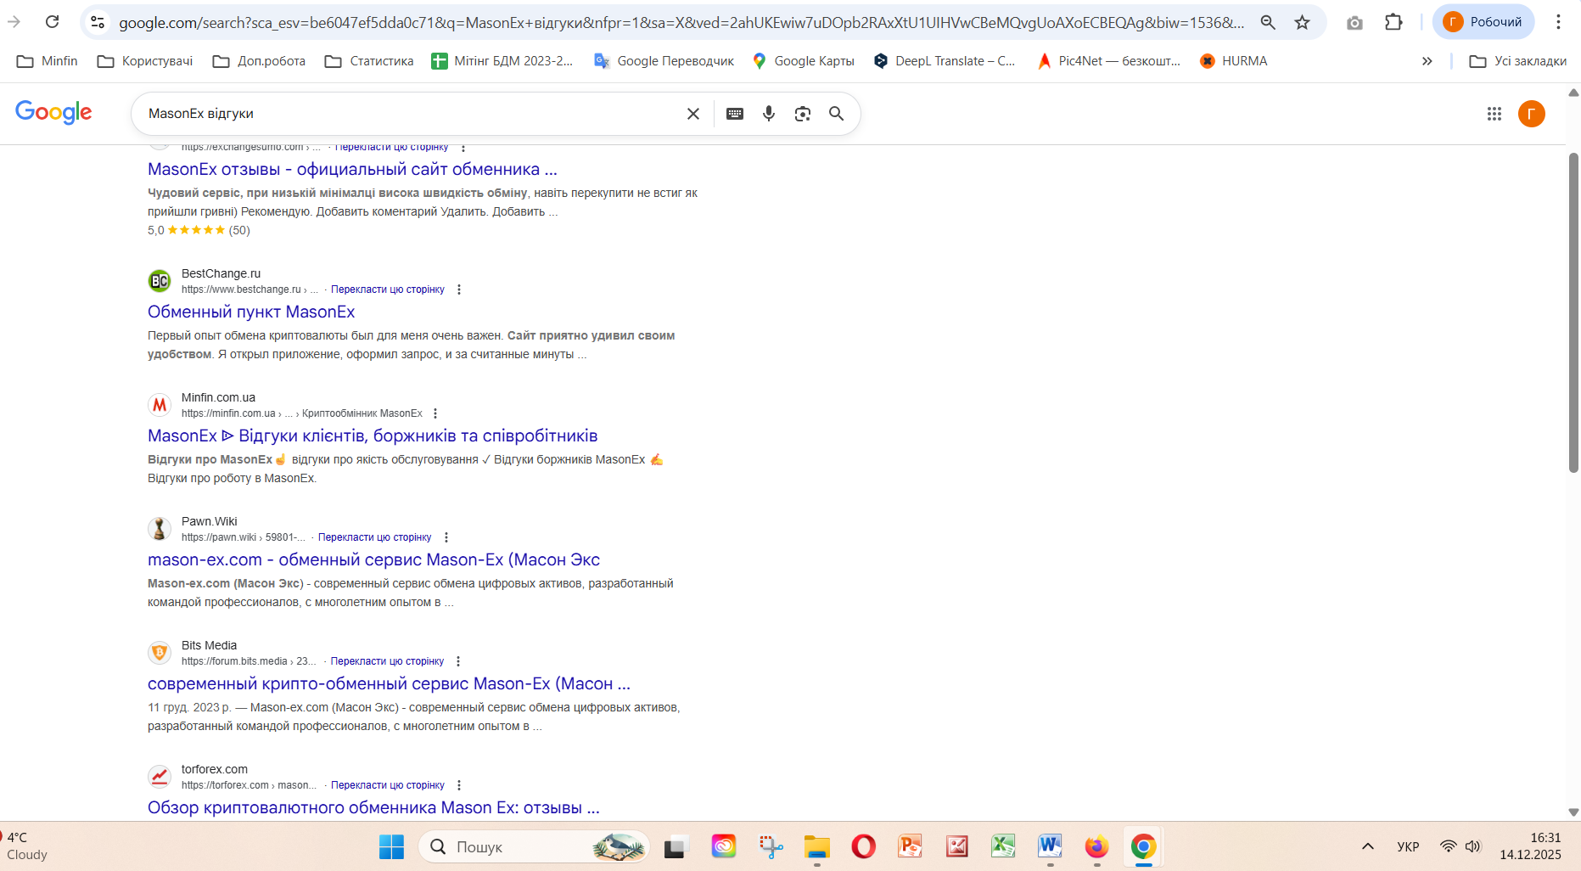Search by image with the Lens icon

coord(803,114)
